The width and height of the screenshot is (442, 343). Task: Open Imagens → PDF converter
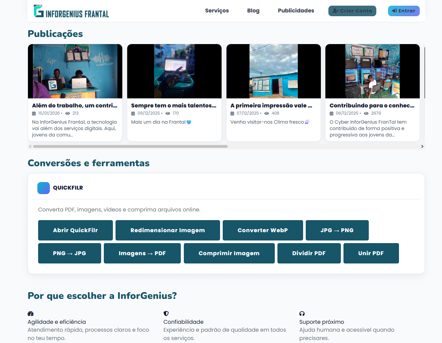[x=142, y=253]
